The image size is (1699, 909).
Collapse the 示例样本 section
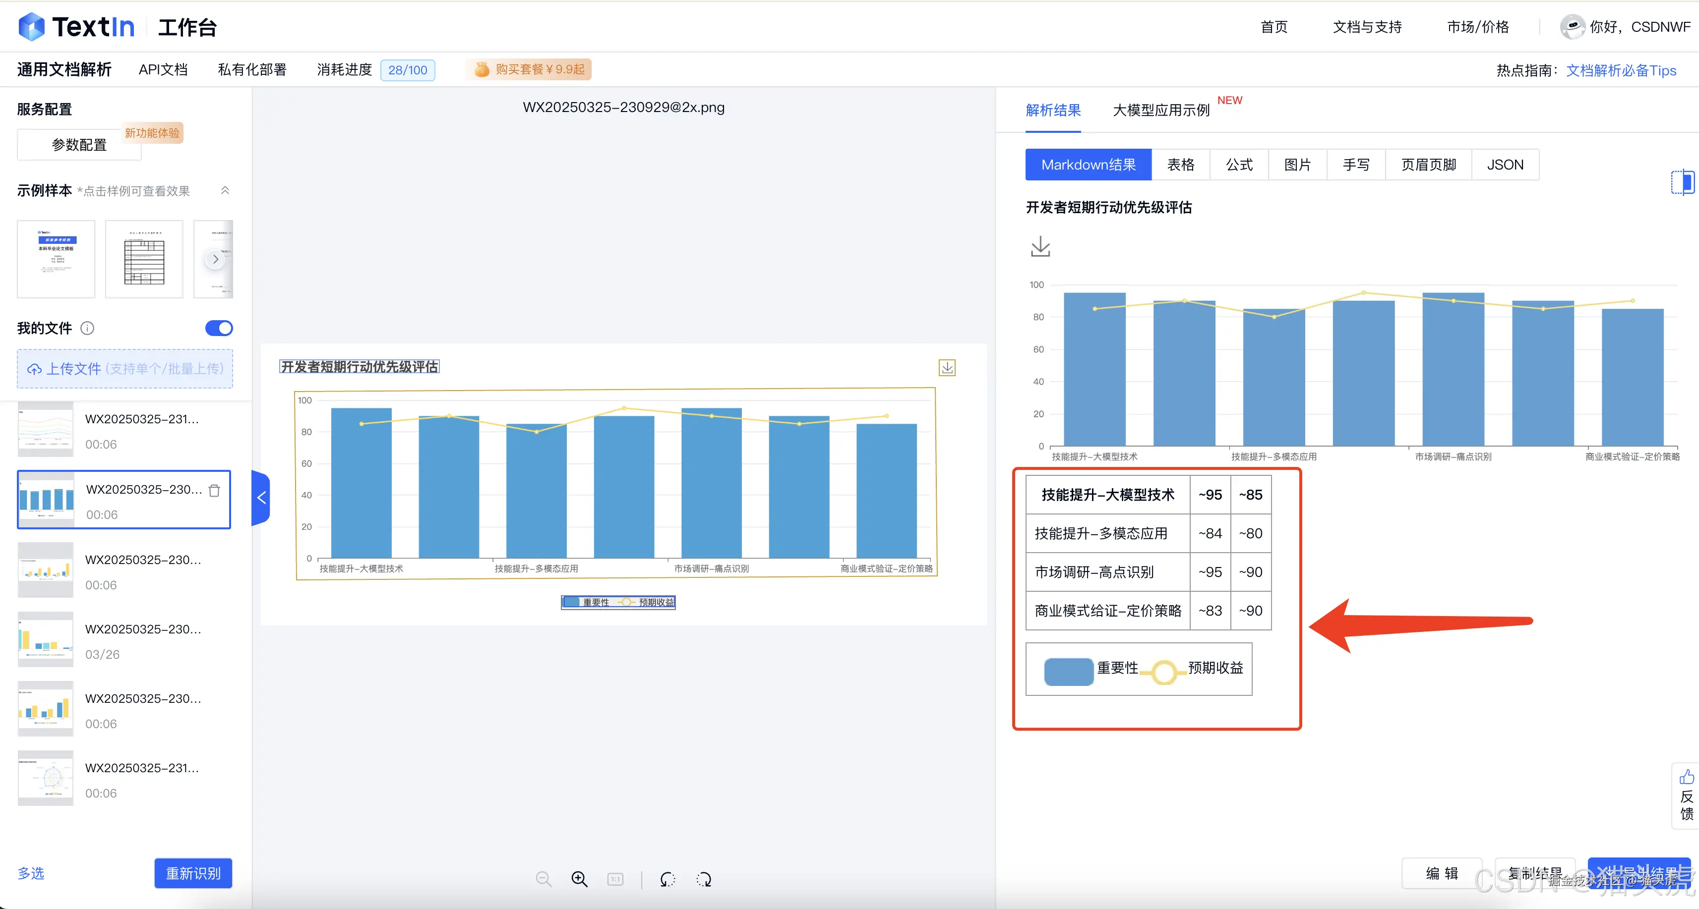click(x=225, y=190)
